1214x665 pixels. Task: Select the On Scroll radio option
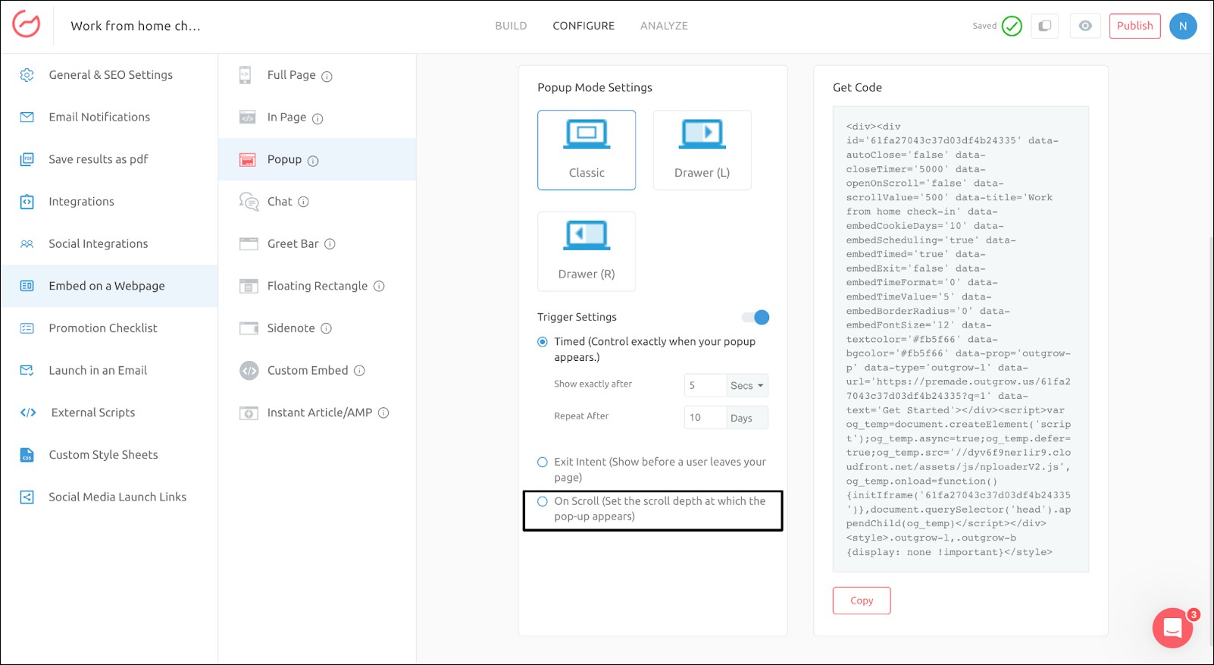pos(543,501)
